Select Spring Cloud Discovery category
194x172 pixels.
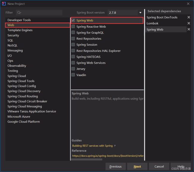38,91
